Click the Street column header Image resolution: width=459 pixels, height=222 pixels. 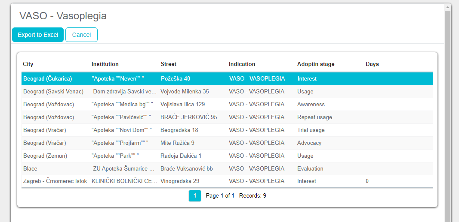[x=169, y=64]
